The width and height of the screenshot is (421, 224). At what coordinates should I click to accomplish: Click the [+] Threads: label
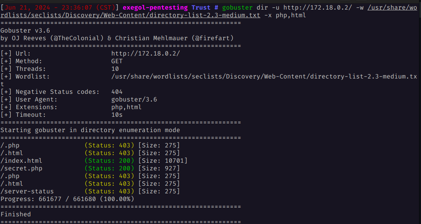pos(23,69)
